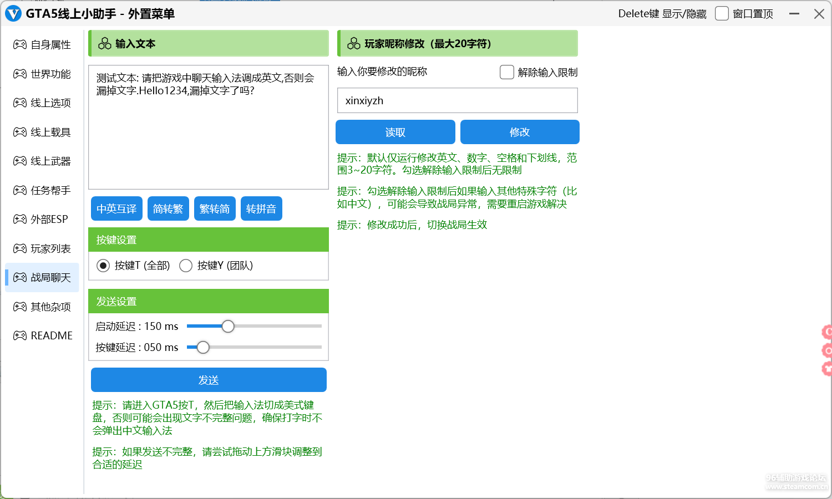Click the 启动延迟 slider handle
Image resolution: width=832 pixels, height=499 pixels.
(x=228, y=326)
